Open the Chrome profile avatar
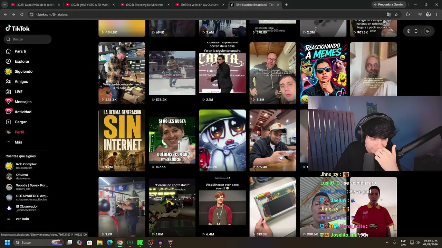 pyautogui.click(x=429, y=14)
